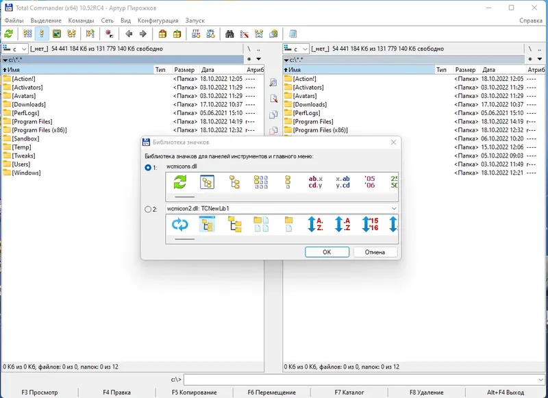
Task: Go forward with the right arrow icon
Action: click(143, 34)
